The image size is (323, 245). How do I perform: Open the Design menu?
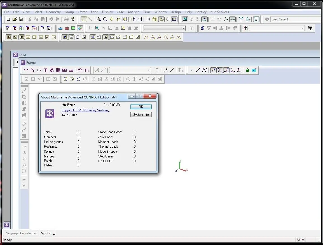(175, 12)
